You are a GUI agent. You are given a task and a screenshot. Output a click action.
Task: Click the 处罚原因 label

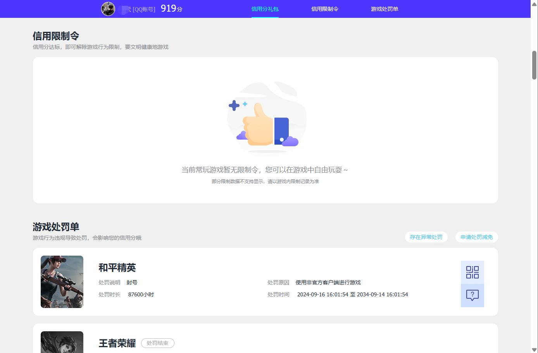tap(278, 282)
